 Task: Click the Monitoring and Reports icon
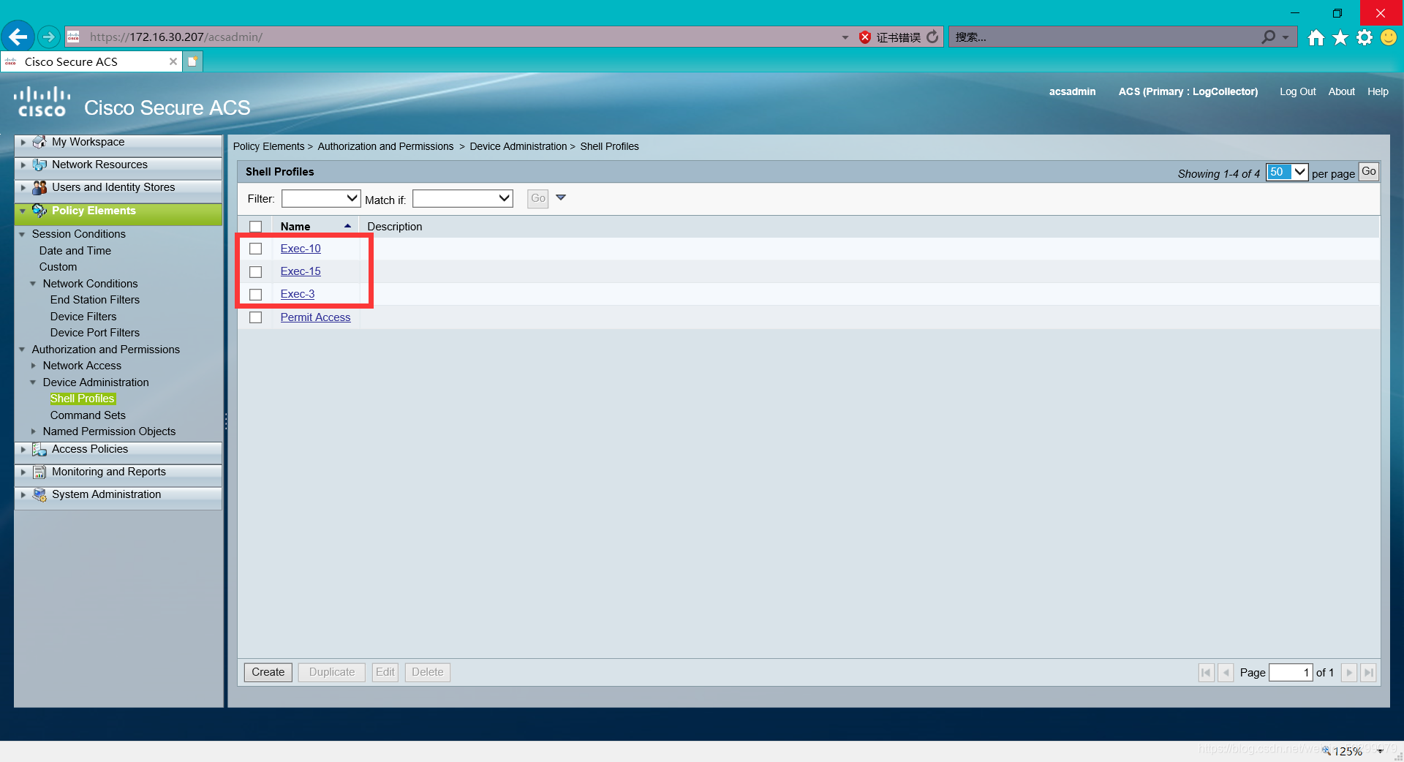[39, 472]
